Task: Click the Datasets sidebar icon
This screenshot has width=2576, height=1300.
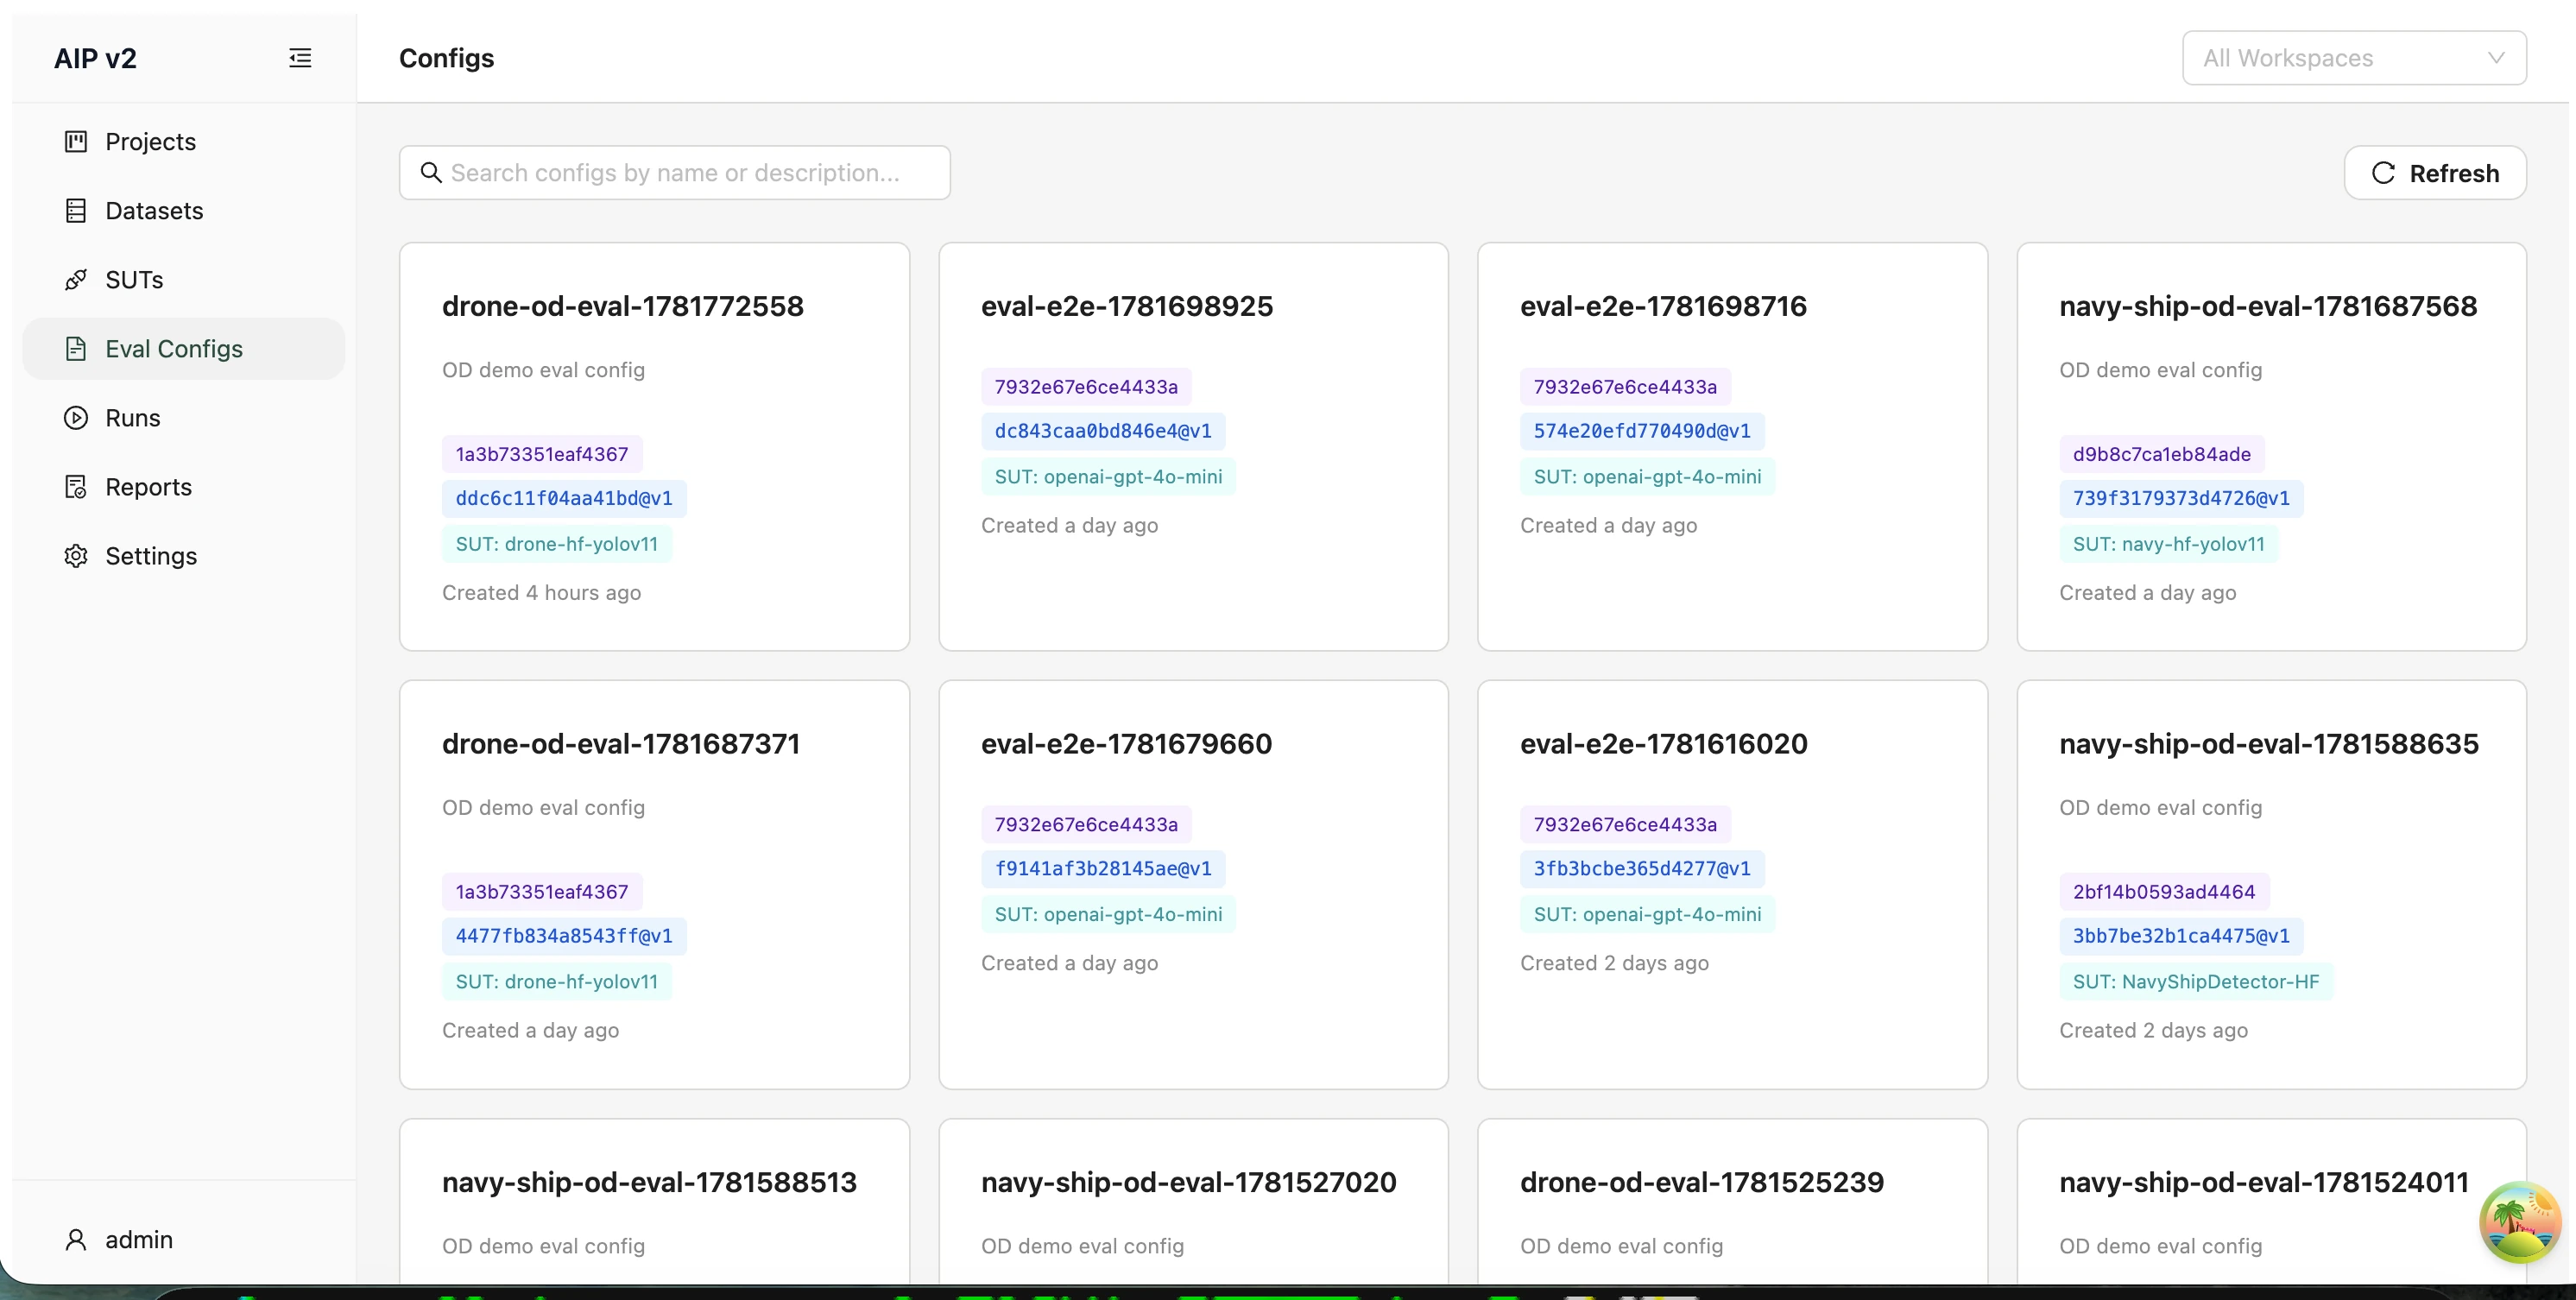Action: pyautogui.click(x=76, y=210)
